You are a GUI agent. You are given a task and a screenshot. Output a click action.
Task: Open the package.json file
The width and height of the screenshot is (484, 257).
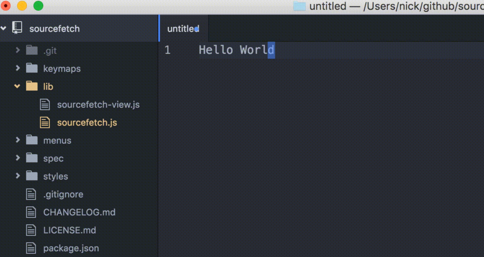click(71, 249)
